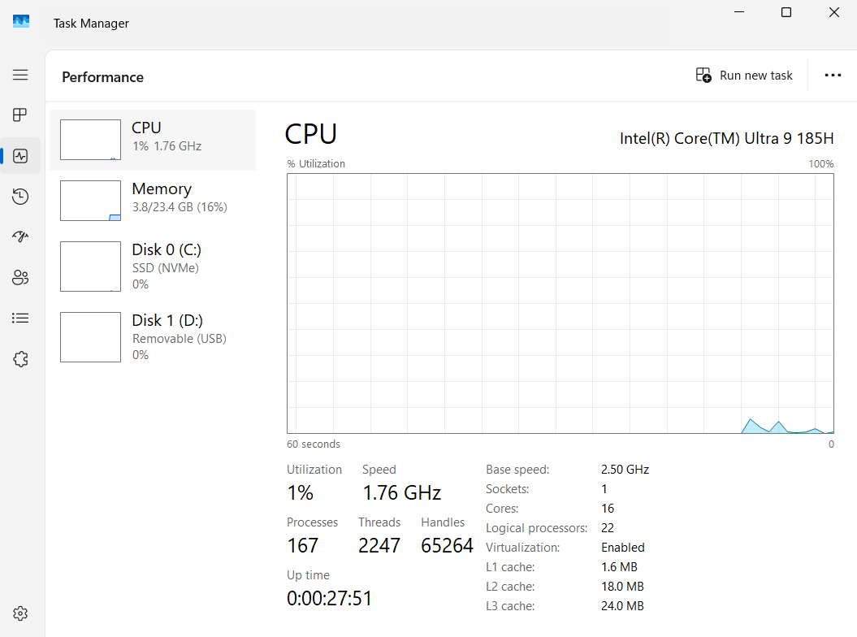Open the App history page
857x637 pixels.
(x=20, y=197)
